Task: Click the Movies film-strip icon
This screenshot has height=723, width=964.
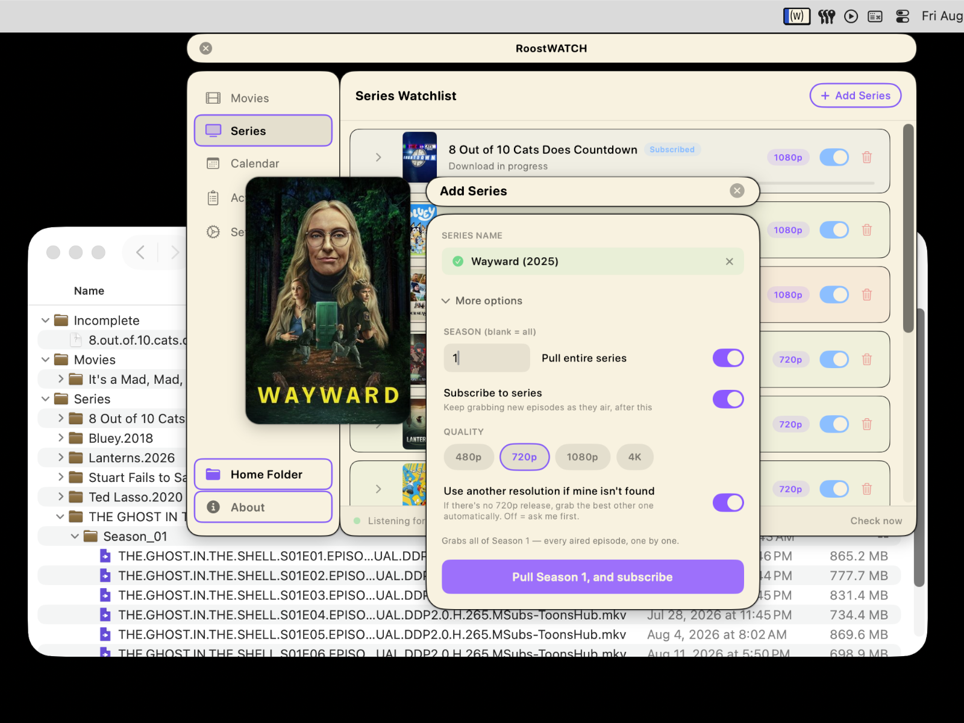Action: click(213, 98)
